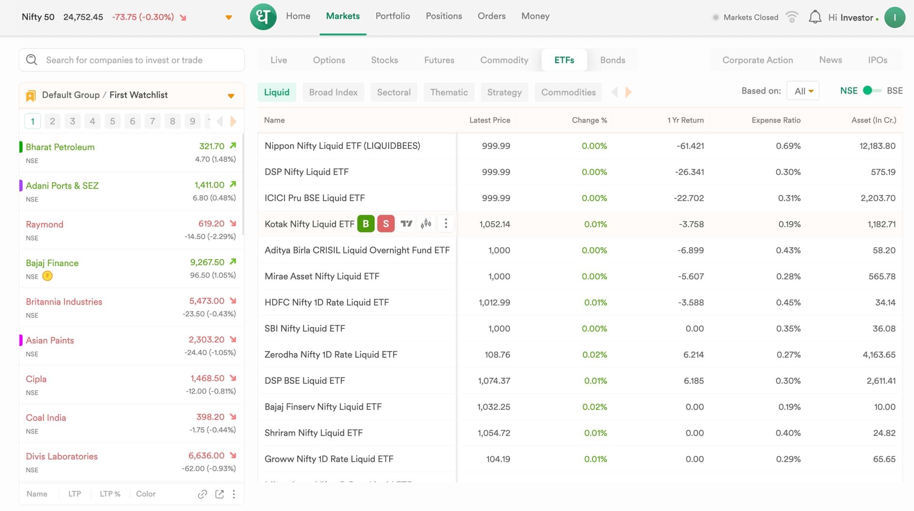Switch to the Bonds tab
Viewport: 914px width, 511px height.
click(612, 60)
